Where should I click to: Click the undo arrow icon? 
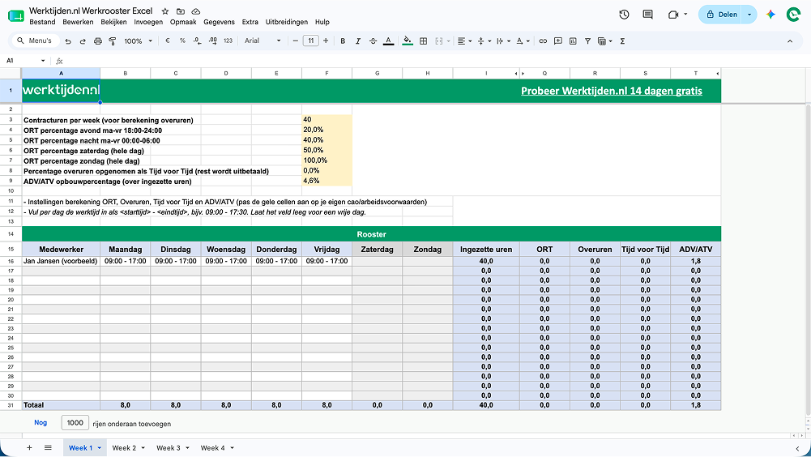pyautogui.click(x=68, y=41)
